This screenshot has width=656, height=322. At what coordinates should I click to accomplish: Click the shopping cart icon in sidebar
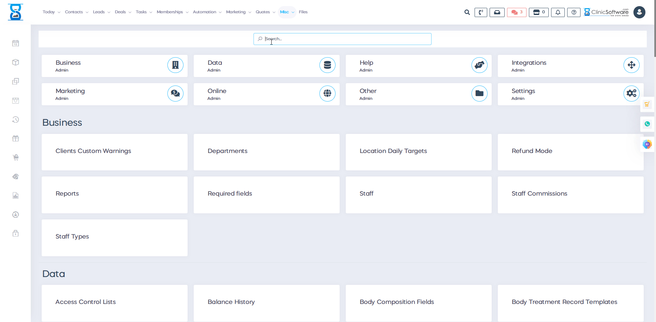click(x=15, y=157)
